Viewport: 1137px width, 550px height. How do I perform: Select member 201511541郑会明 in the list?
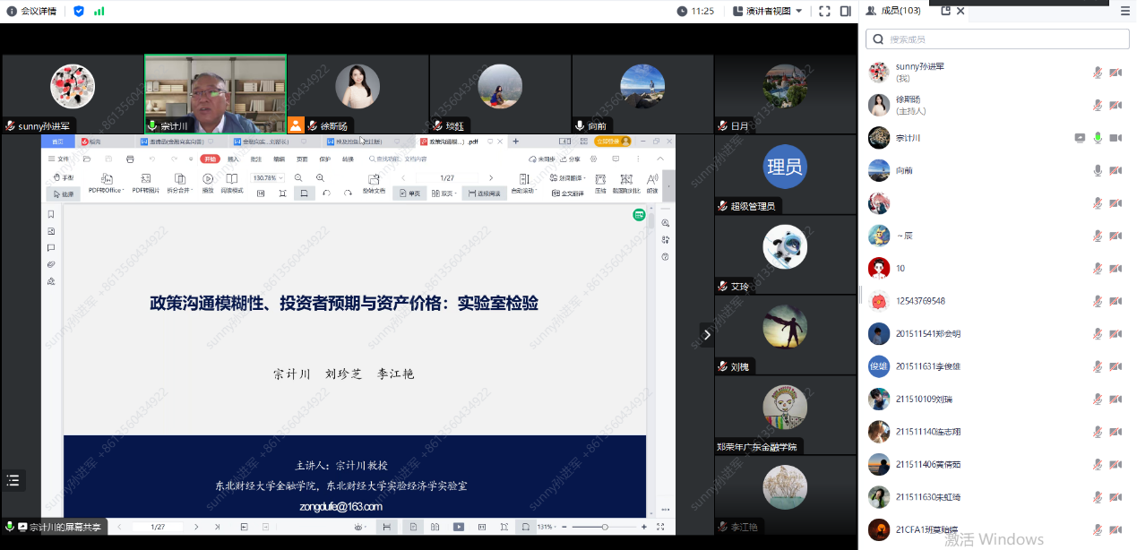coord(927,333)
